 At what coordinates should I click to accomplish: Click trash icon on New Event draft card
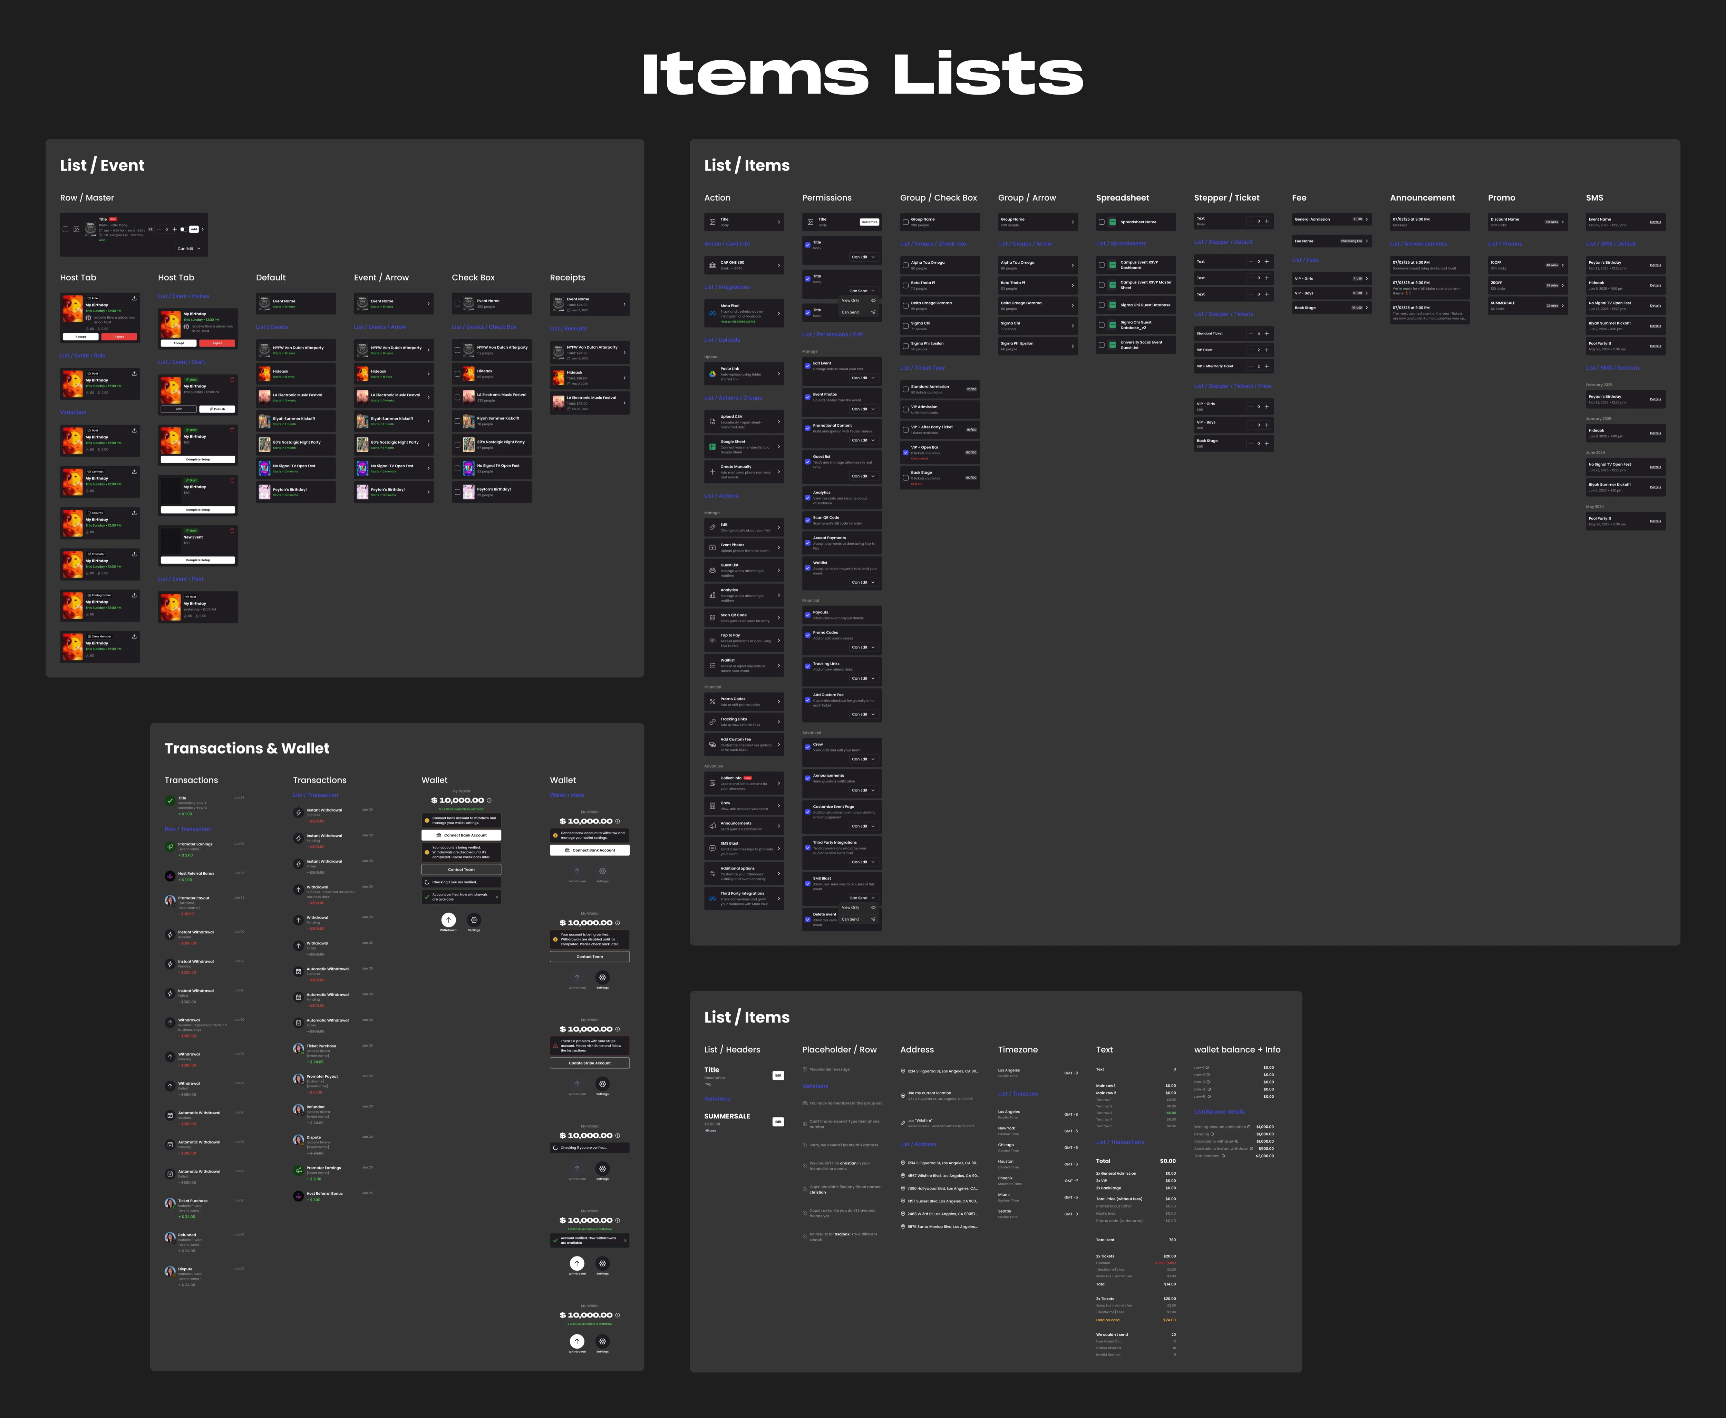click(232, 530)
